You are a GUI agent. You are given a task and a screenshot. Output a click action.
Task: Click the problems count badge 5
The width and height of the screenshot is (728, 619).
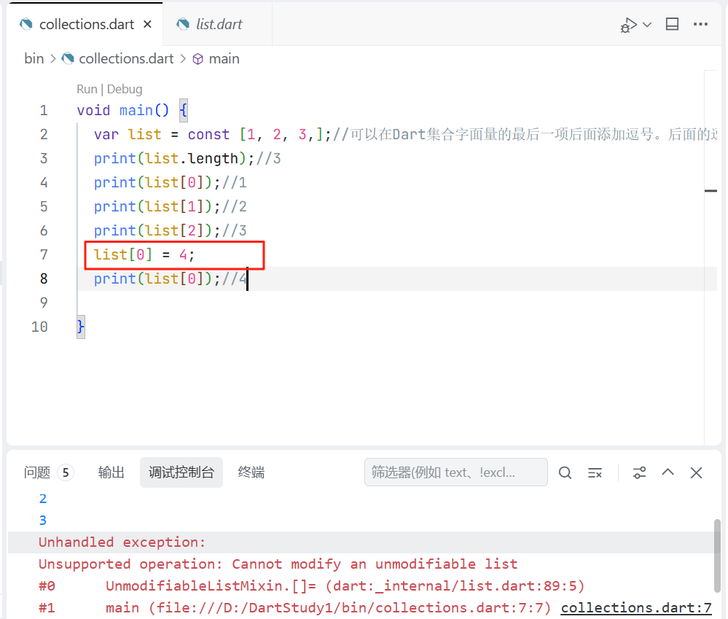click(x=66, y=472)
